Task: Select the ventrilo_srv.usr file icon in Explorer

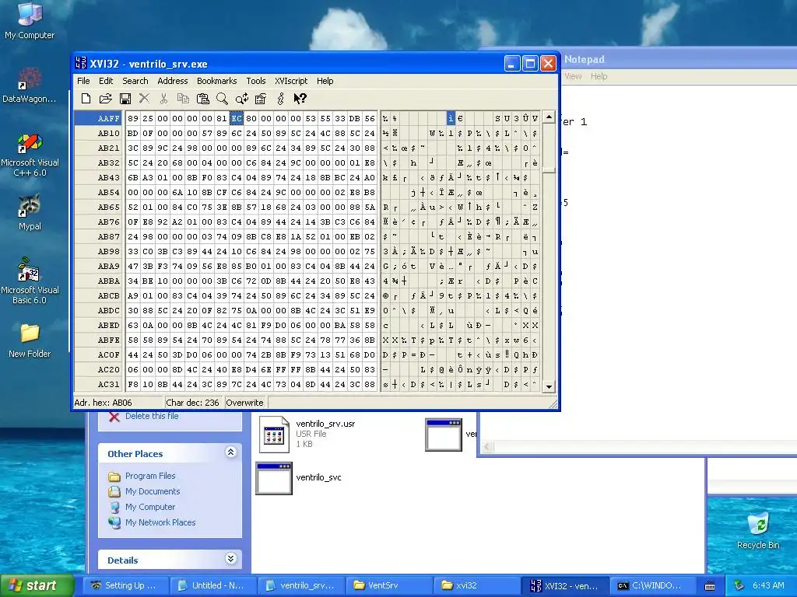Action: pyautogui.click(x=274, y=435)
